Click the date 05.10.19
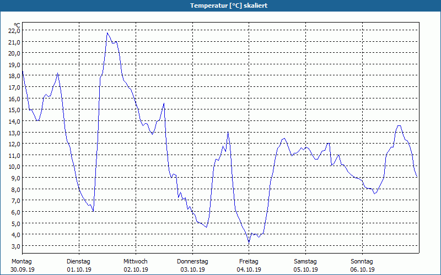This screenshot has width=441, height=275. [x=306, y=269]
